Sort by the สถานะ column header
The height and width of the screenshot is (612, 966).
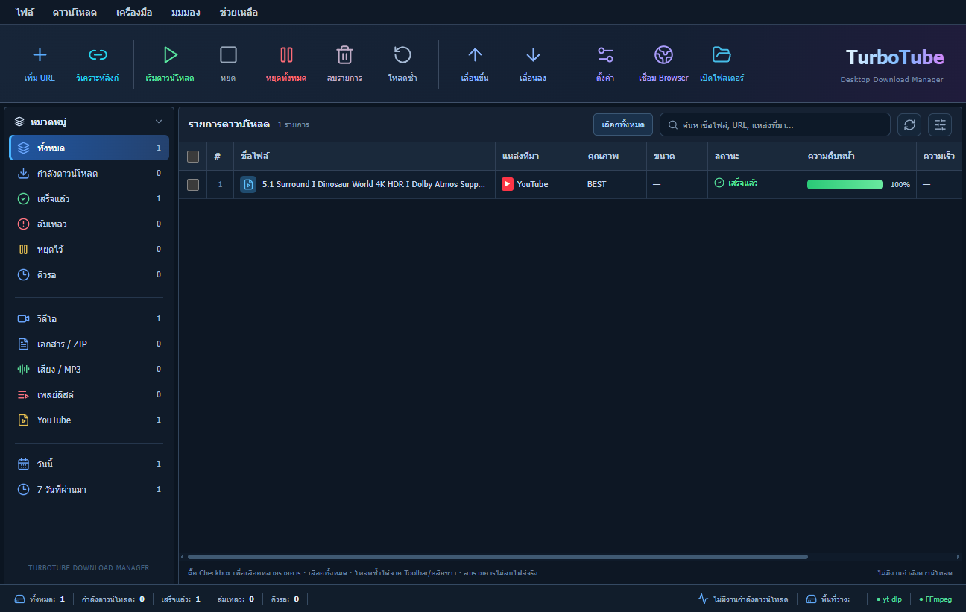[x=754, y=157]
